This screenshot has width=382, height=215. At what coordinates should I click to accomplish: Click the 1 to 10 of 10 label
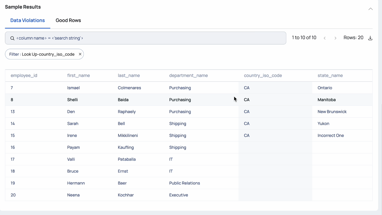click(304, 38)
